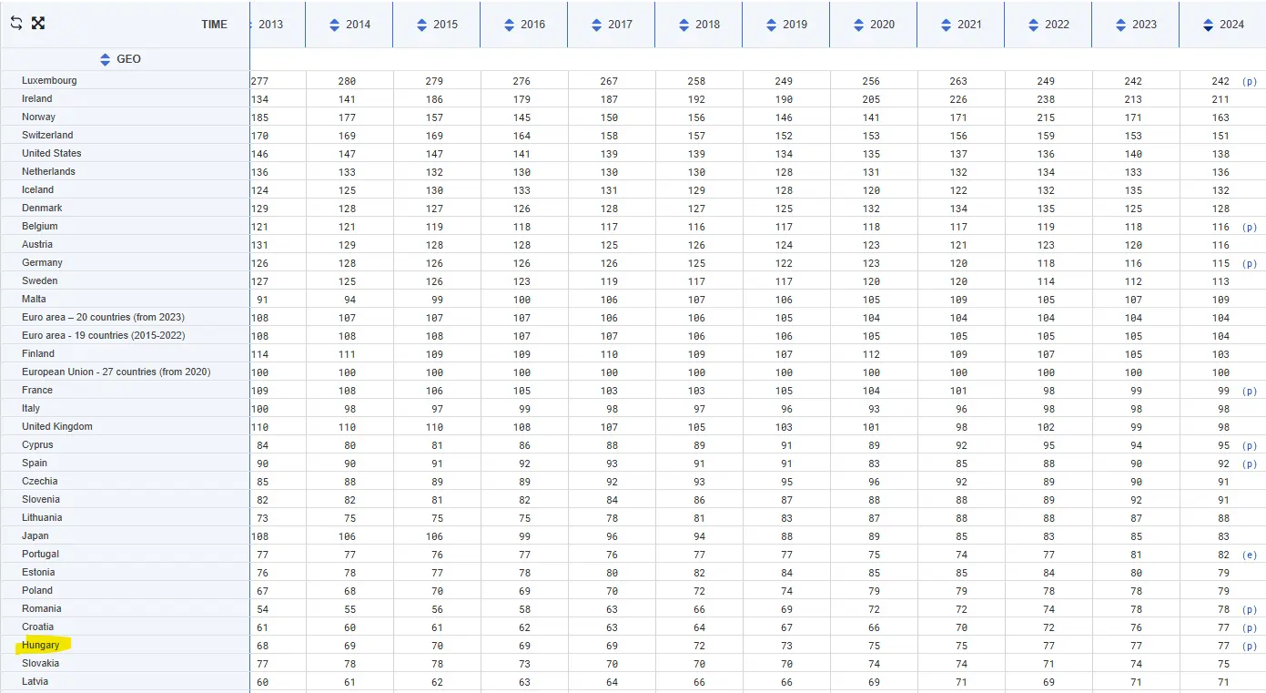
Task: Sort the table by the 2014 column arrows
Action: (x=334, y=25)
